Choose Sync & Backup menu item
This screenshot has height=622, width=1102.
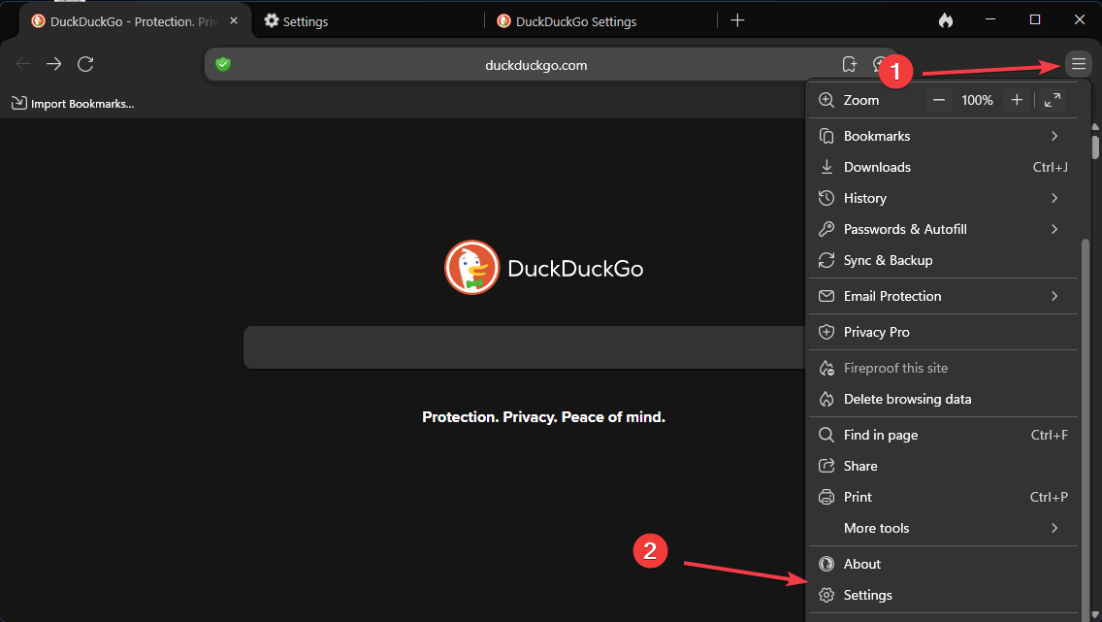coord(943,260)
